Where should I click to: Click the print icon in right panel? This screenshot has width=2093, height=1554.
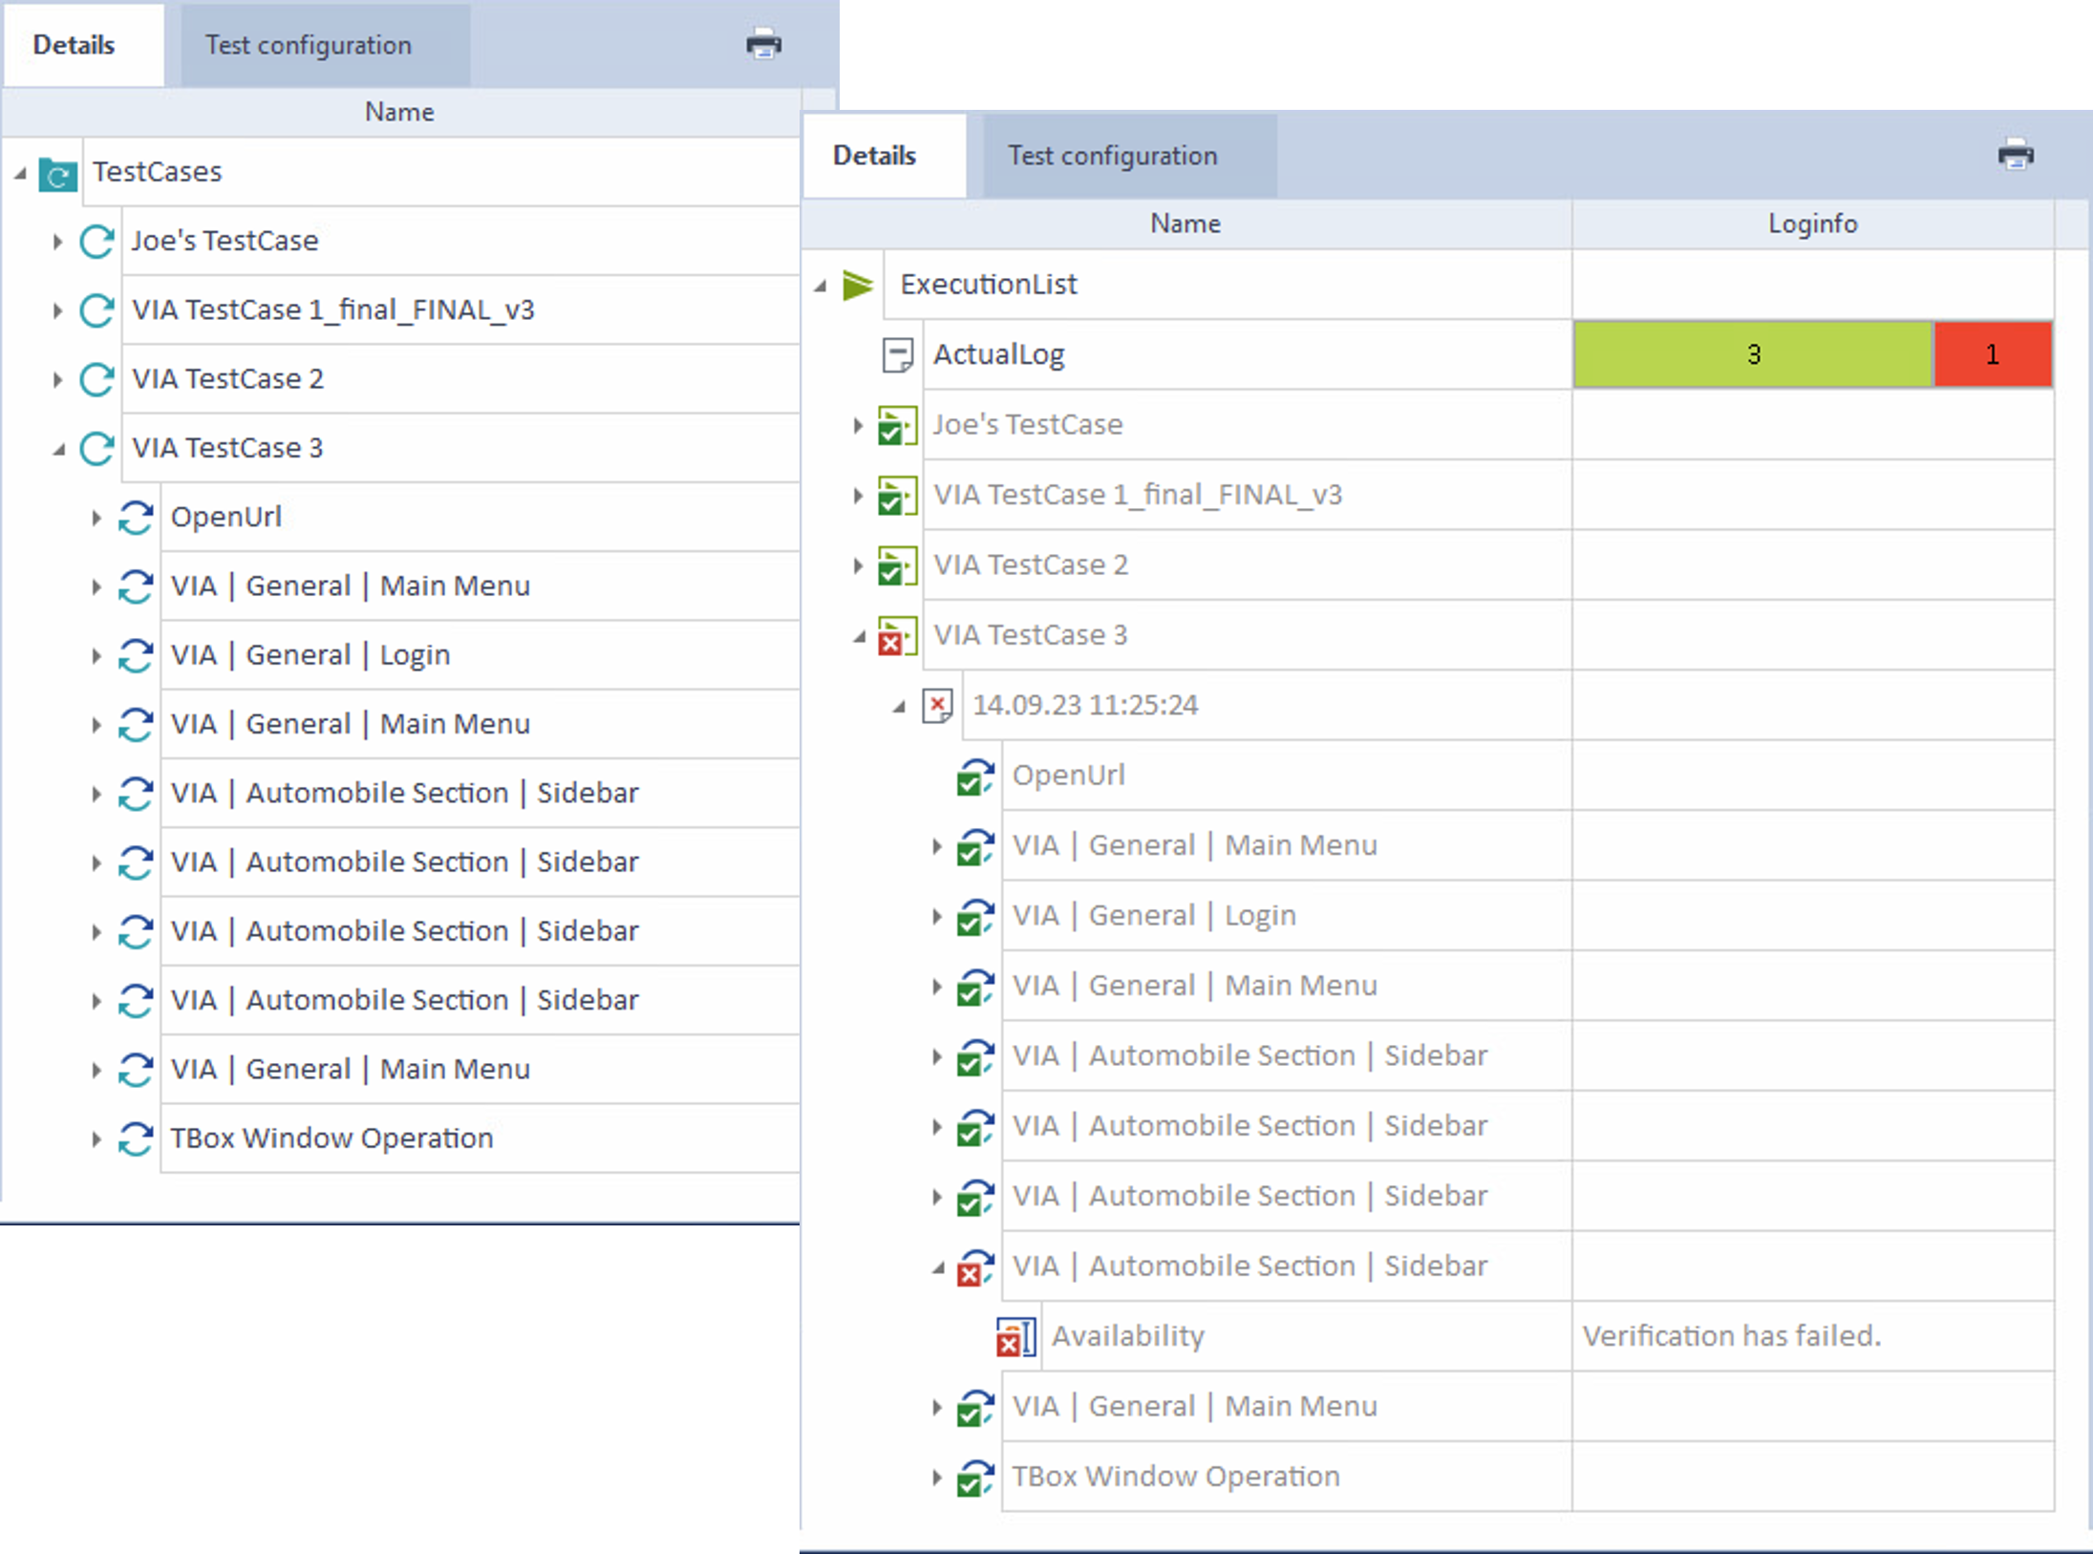(x=2016, y=155)
